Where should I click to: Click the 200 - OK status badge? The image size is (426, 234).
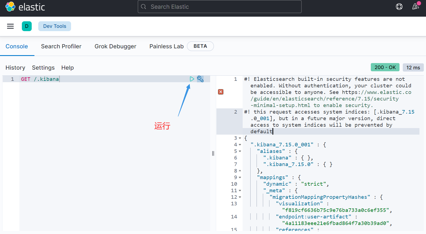385,67
